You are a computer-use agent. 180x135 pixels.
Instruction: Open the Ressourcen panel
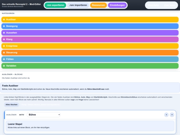(98, 5)
